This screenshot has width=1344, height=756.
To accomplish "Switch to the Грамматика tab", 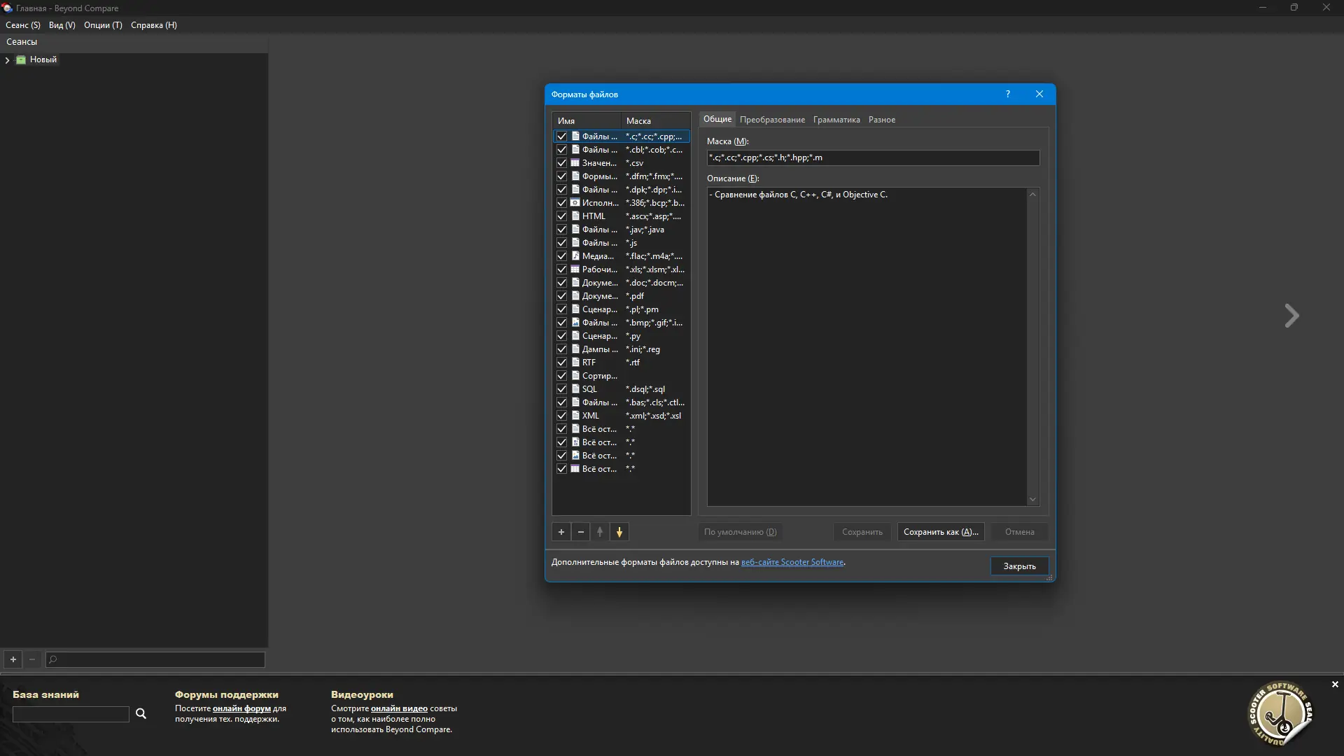I will point(836,120).
